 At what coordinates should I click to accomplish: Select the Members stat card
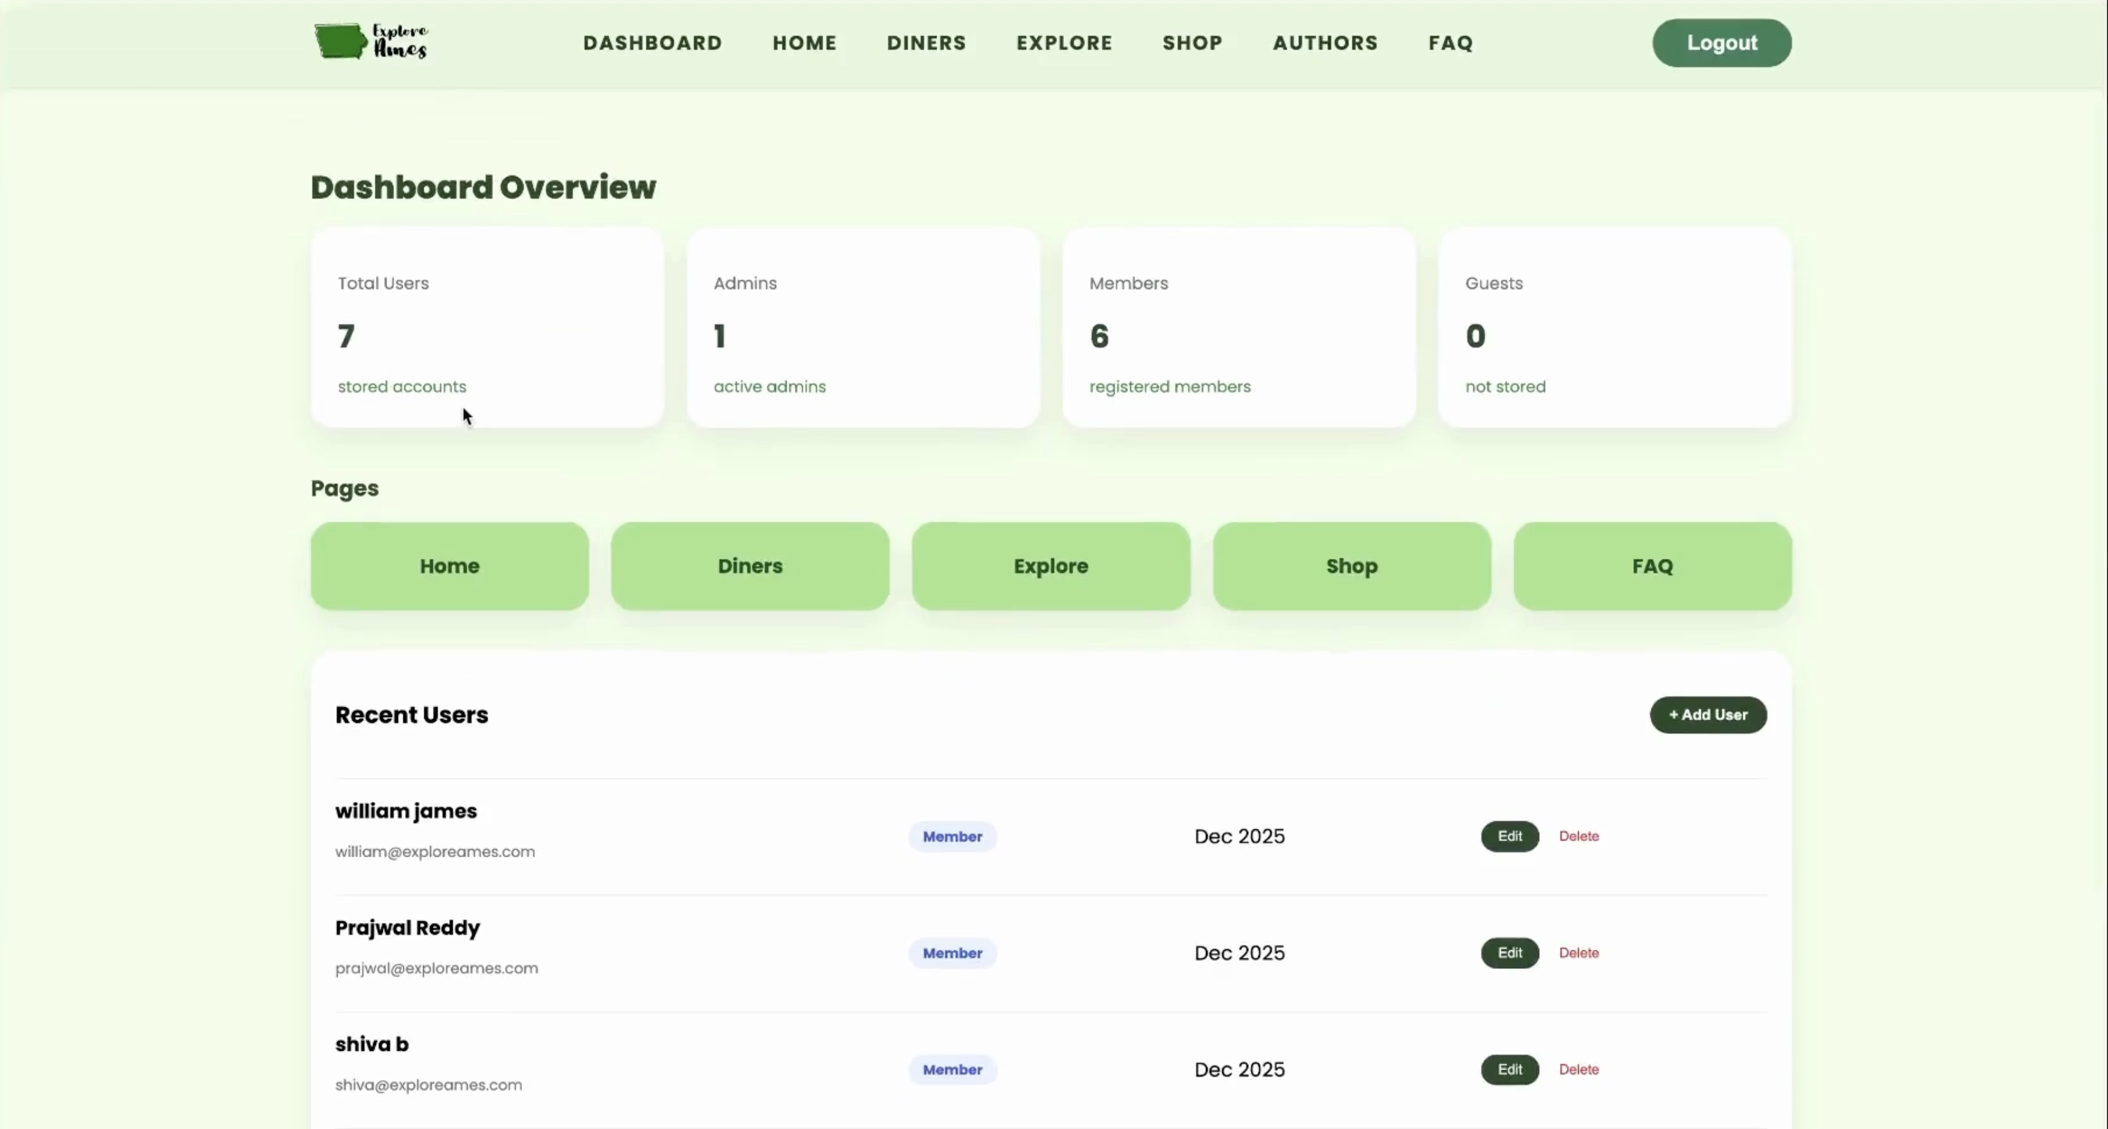[1238, 328]
